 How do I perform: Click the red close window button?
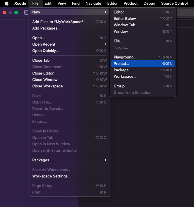pos(4,13)
